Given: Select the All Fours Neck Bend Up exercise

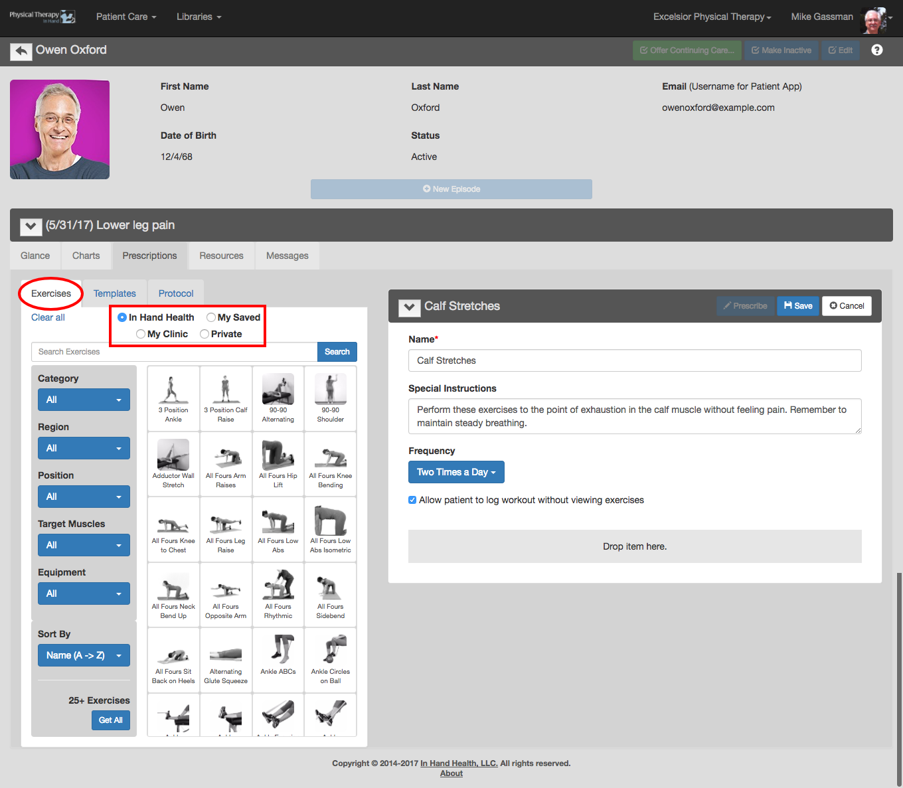Looking at the screenshot, I should [x=173, y=594].
